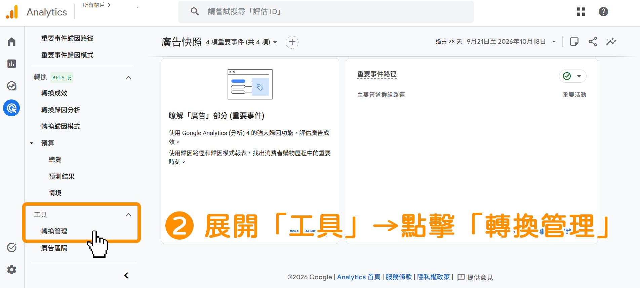Screen dimensions: 640x288
Task: Select 重要事件歸因路徑 menu item
Action: pyautogui.click(x=67, y=38)
